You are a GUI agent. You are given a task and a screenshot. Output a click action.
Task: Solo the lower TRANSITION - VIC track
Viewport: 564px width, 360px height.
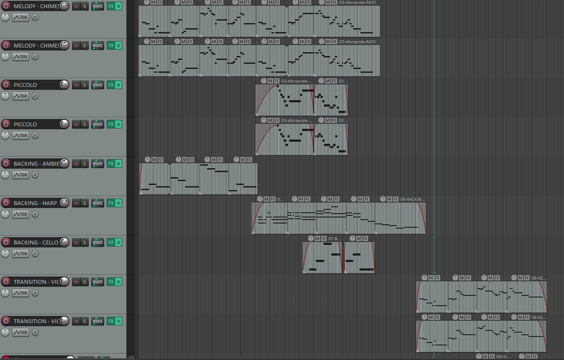[x=84, y=321]
